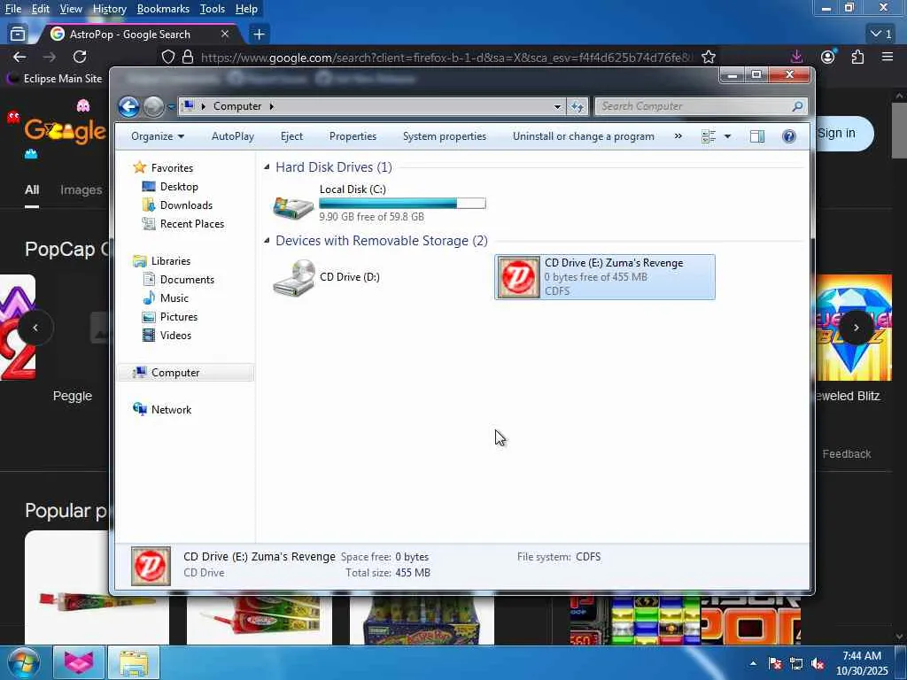Open the Firefox Edit menu

[x=41, y=9]
